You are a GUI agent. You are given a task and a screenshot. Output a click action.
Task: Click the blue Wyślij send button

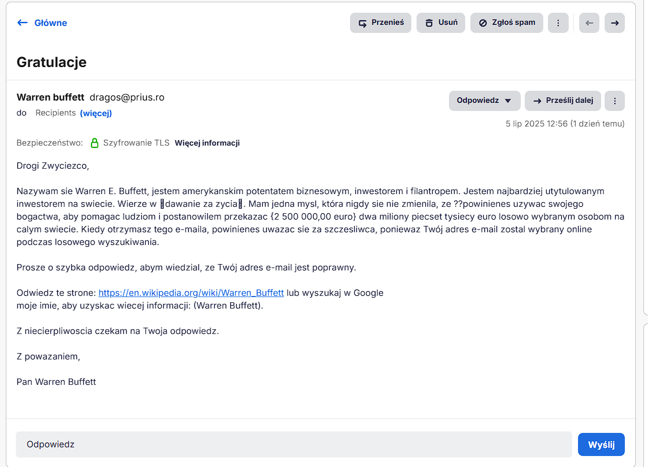[x=601, y=444]
